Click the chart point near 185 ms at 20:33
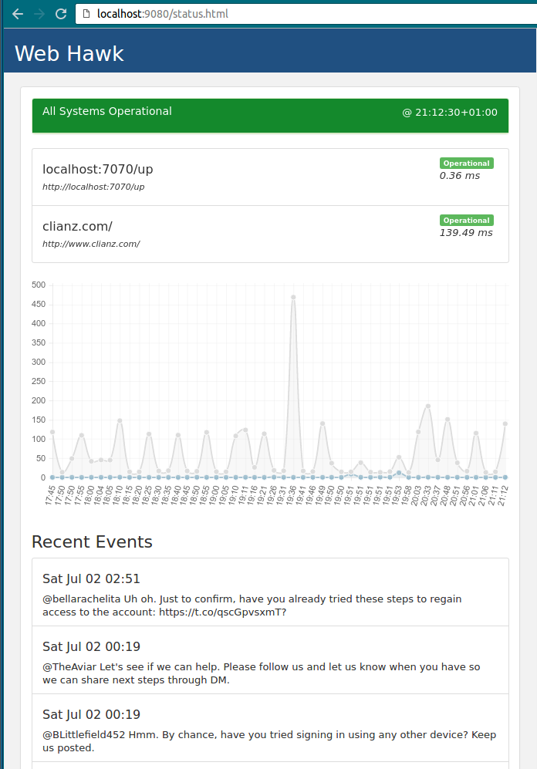The height and width of the screenshot is (769, 537). [428, 406]
